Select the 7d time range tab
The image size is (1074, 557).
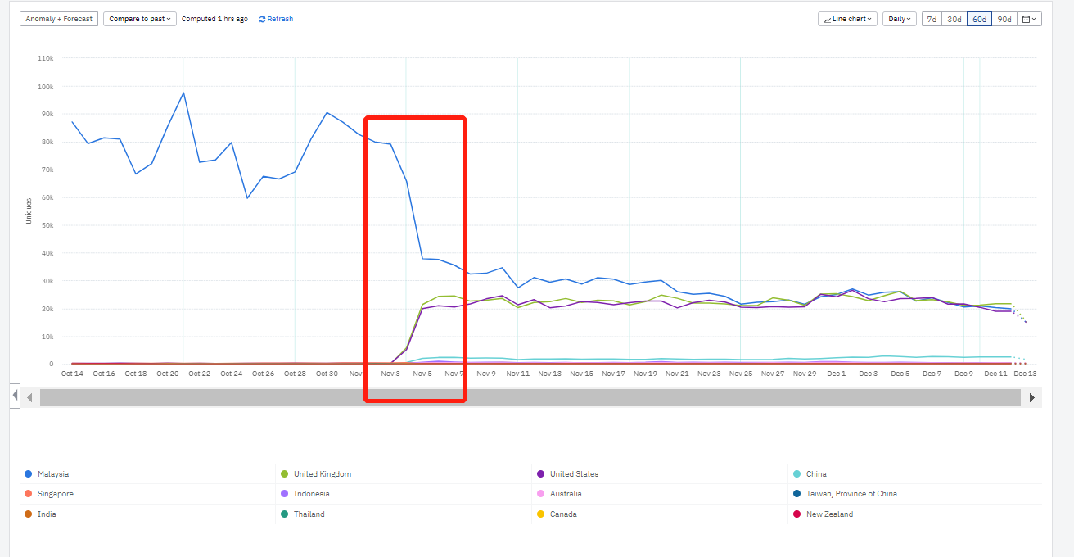932,19
